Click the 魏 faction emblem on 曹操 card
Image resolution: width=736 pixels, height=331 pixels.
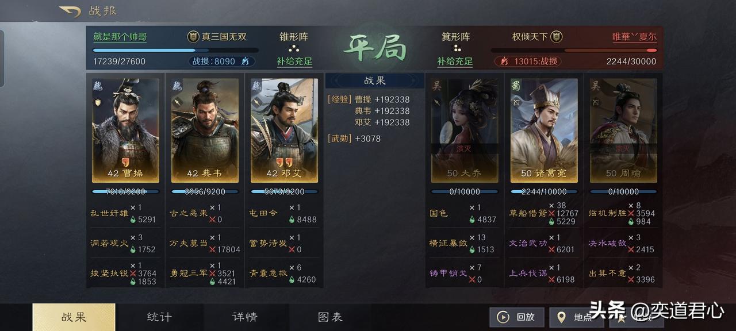coord(97,86)
